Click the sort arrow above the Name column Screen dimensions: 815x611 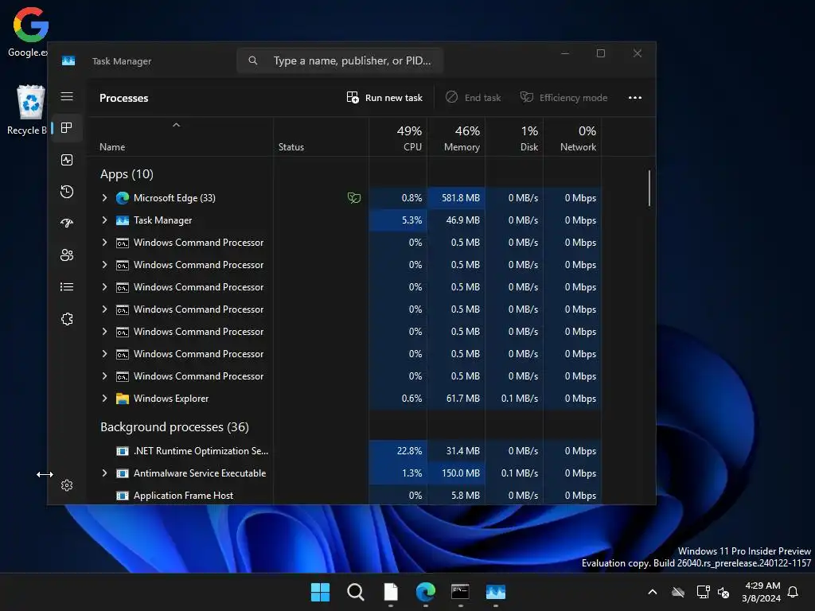pos(176,125)
